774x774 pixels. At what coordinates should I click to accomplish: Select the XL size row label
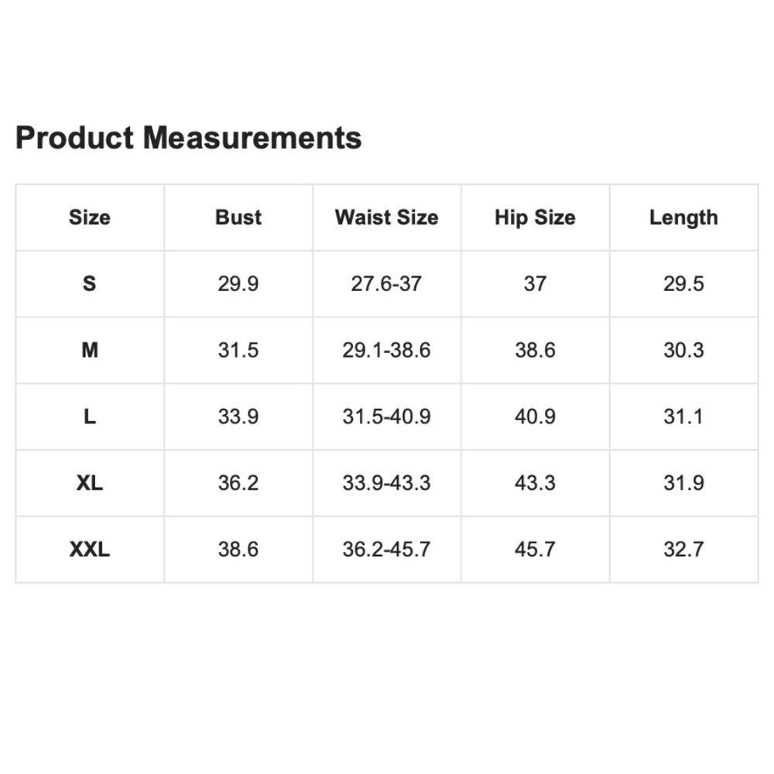tap(90, 483)
